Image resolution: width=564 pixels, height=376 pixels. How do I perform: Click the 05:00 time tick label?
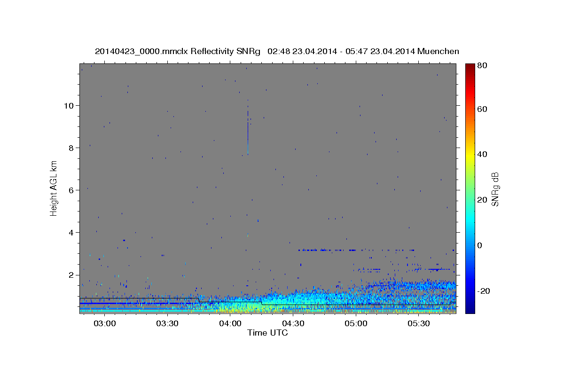(356, 323)
